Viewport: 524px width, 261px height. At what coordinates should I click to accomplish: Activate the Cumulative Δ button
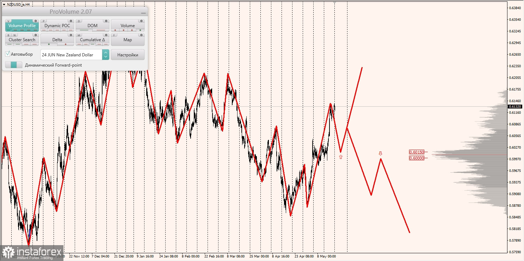92,39
